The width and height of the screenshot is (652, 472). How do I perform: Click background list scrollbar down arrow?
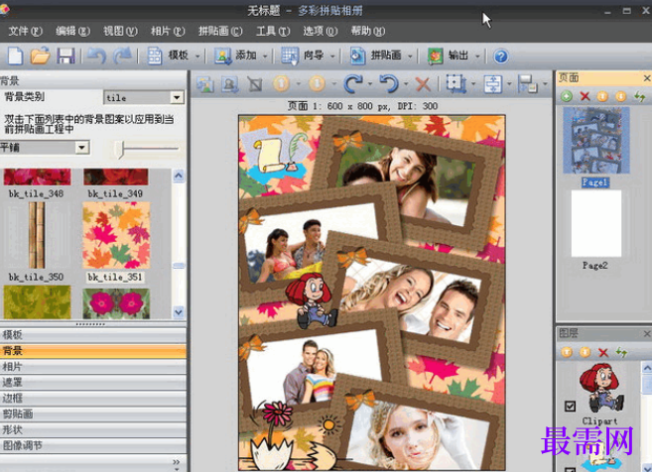[x=179, y=312]
